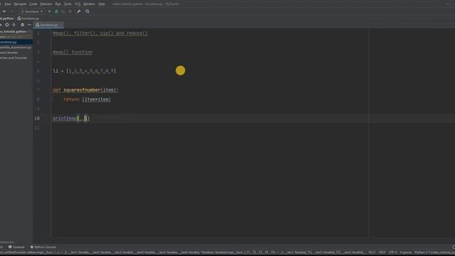Click the first-line comment about map(), filter(), zip()
The width and height of the screenshot is (455, 256).
click(100, 33)
